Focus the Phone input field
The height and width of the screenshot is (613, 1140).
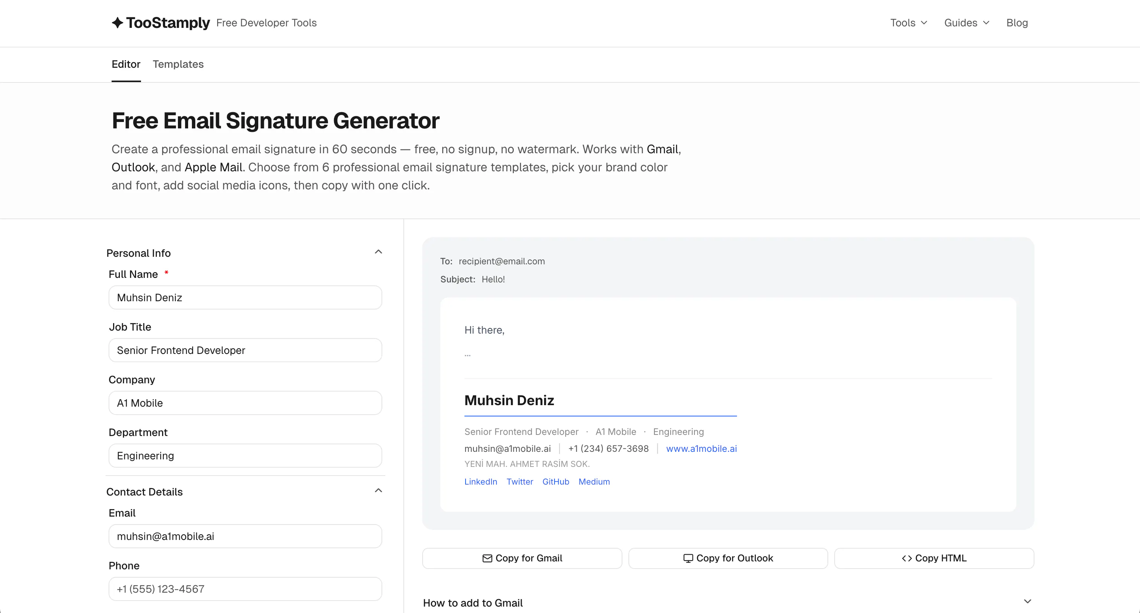[245, 589]
